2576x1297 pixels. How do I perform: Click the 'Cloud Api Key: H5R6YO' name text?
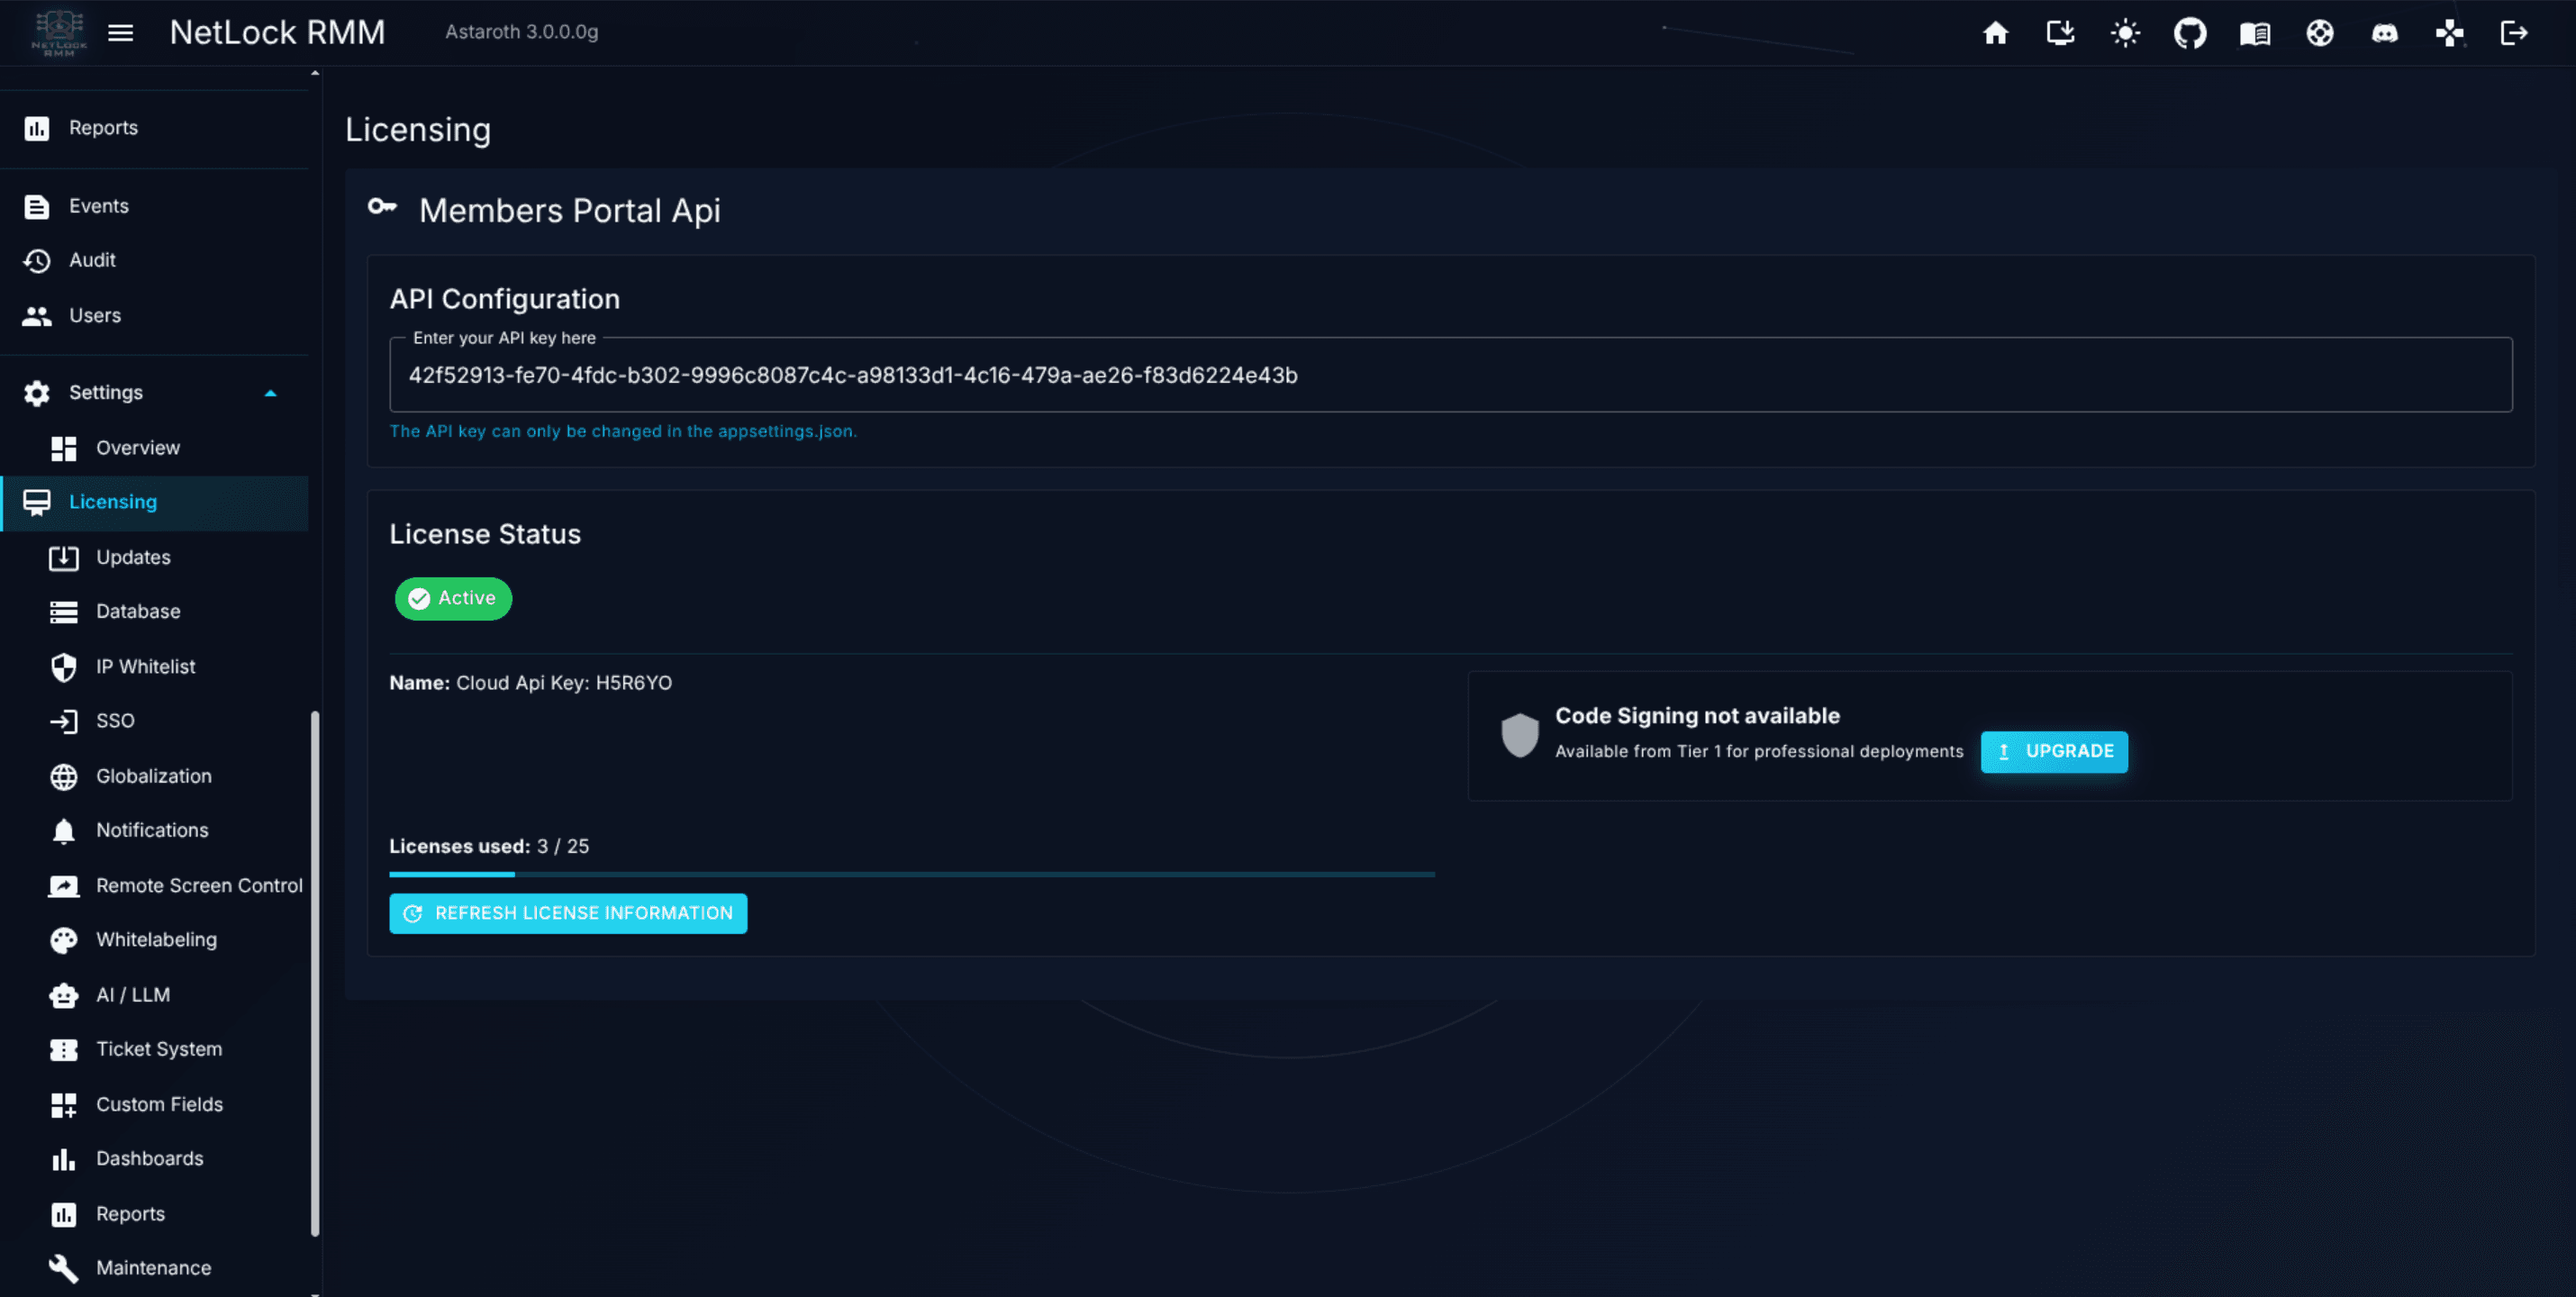[x=564, y=683]
